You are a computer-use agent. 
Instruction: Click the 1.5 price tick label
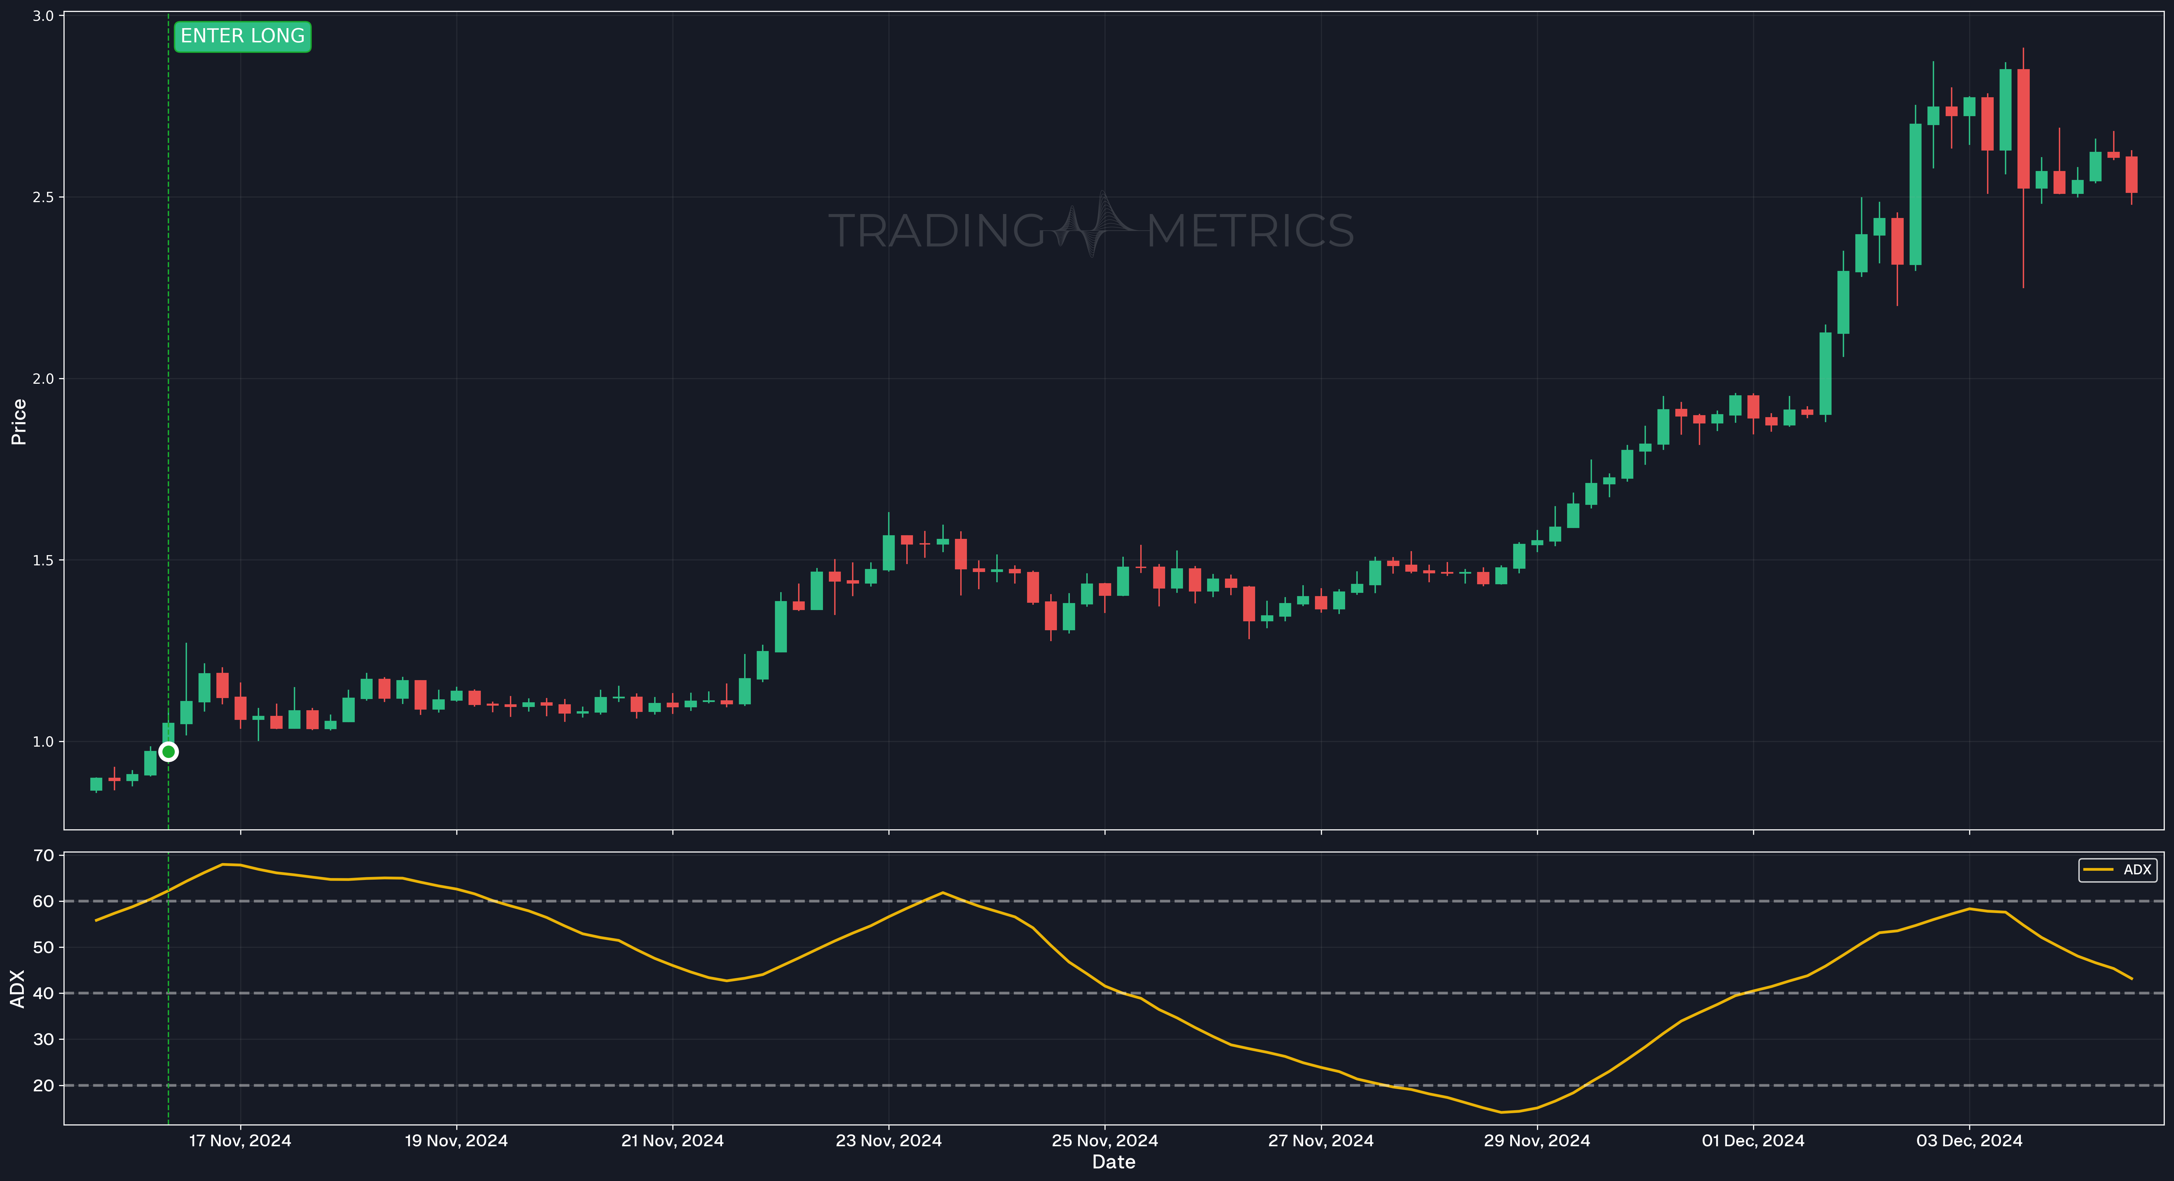point(43,560)
